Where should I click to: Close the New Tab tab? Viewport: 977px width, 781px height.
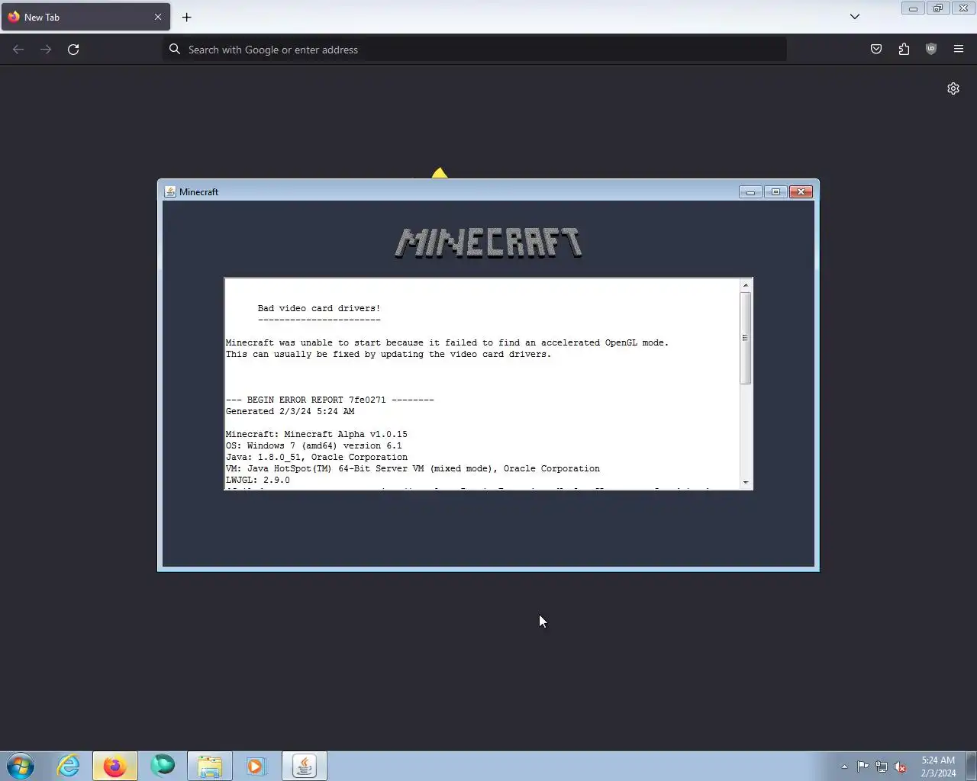pos(158,17)
